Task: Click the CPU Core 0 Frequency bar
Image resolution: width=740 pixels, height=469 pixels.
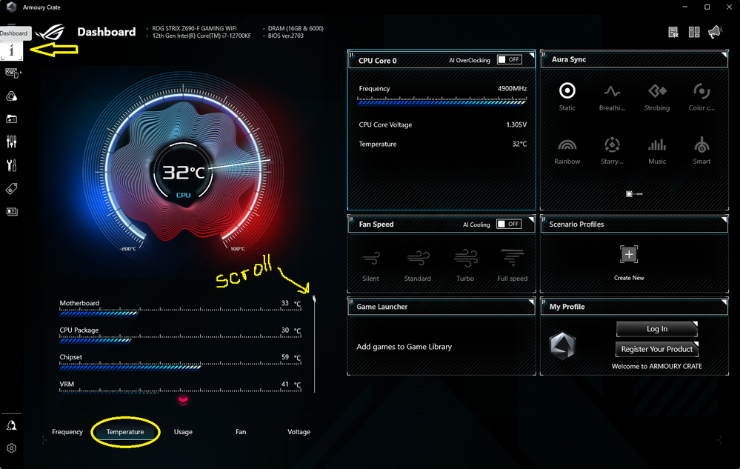Action: click(441, 101)
